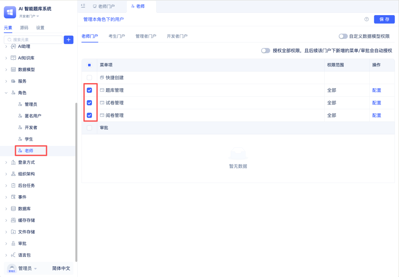Screen dimensions: 399x277
Task: Click the blue plus add-element button
Action: click(68, 40)
